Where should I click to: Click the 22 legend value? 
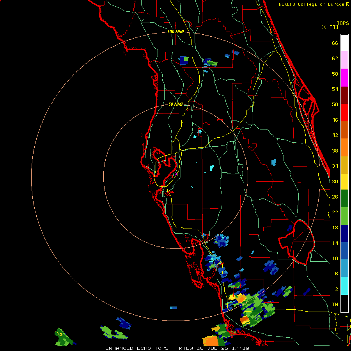point(335,212)
